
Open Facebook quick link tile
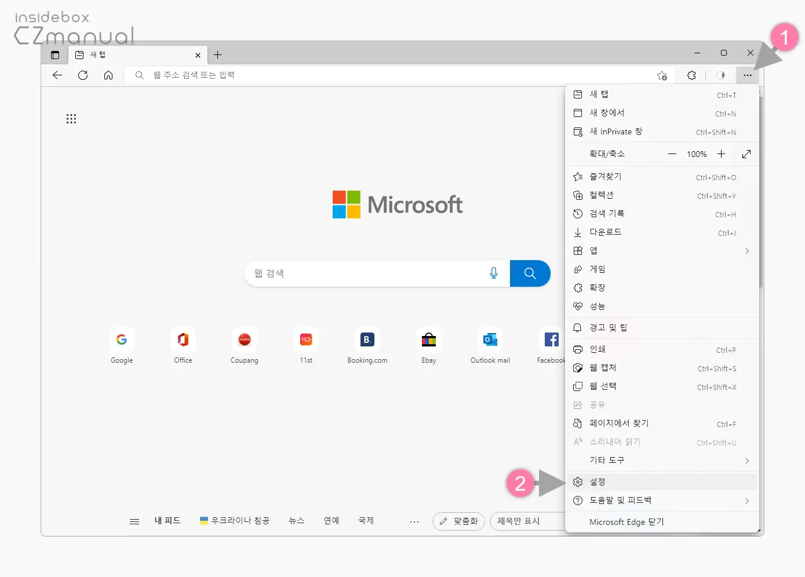pos(551,346)
